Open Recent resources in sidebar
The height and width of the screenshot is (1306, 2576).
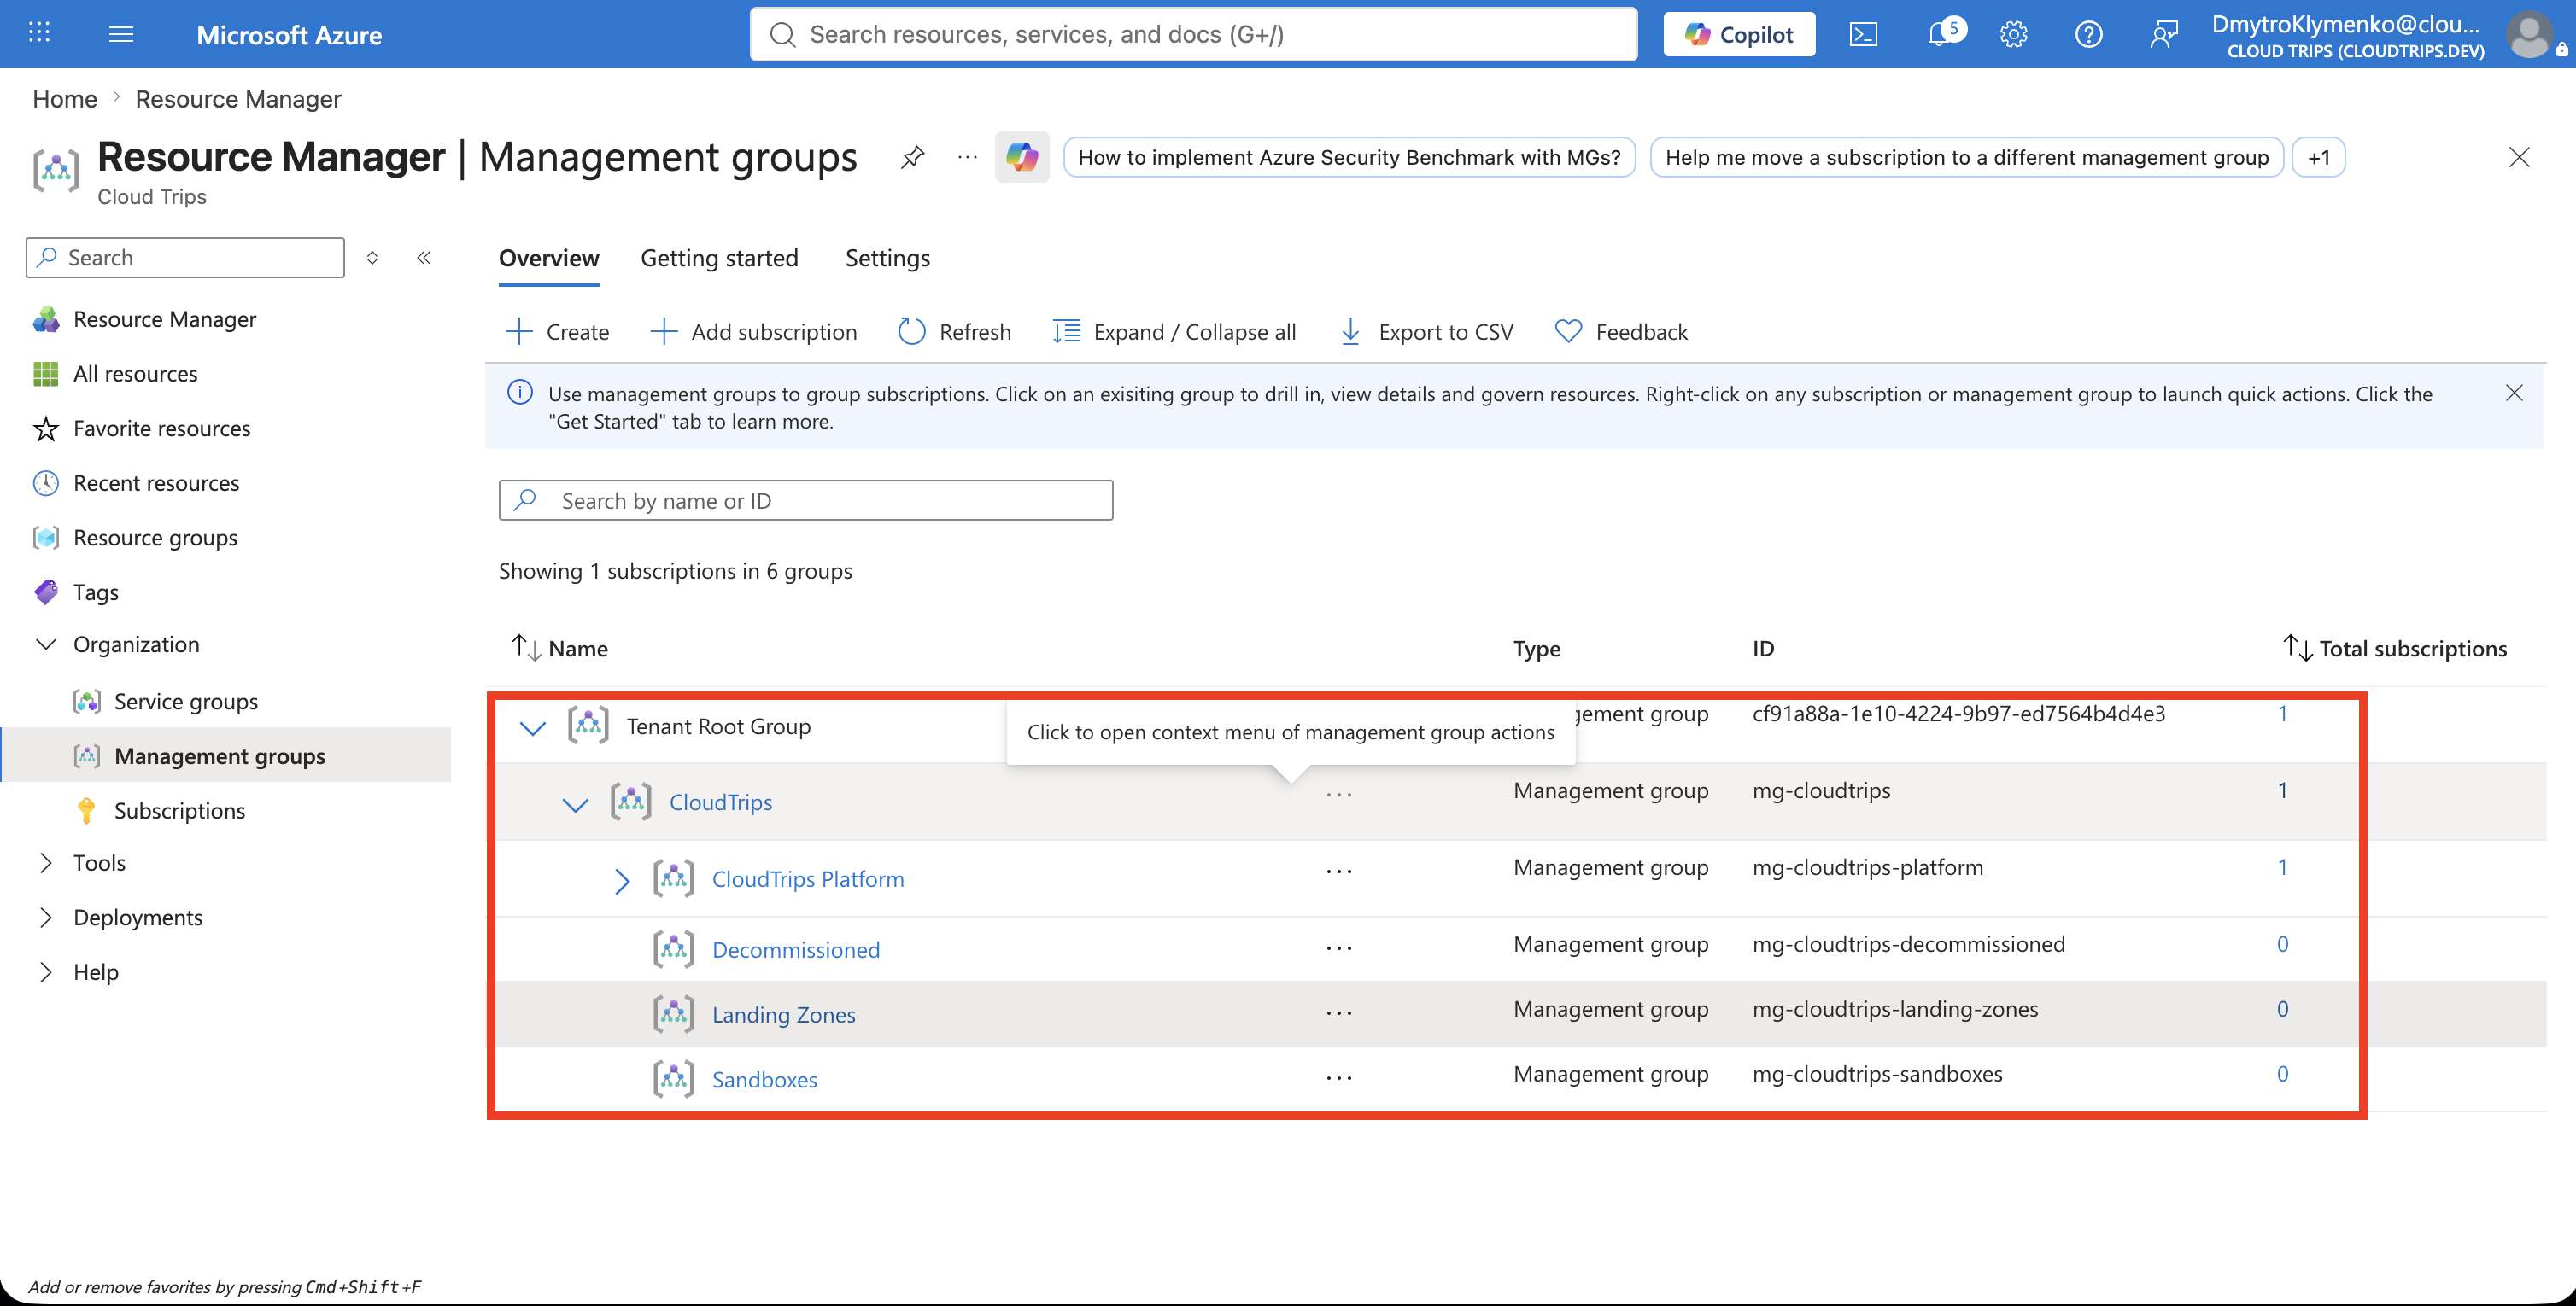[x=156, y=482]
